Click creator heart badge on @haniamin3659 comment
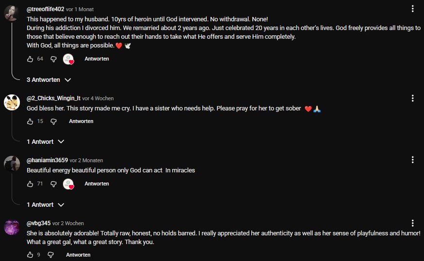Viewport: 424px width, 261px height. click(x=69, y=184)
